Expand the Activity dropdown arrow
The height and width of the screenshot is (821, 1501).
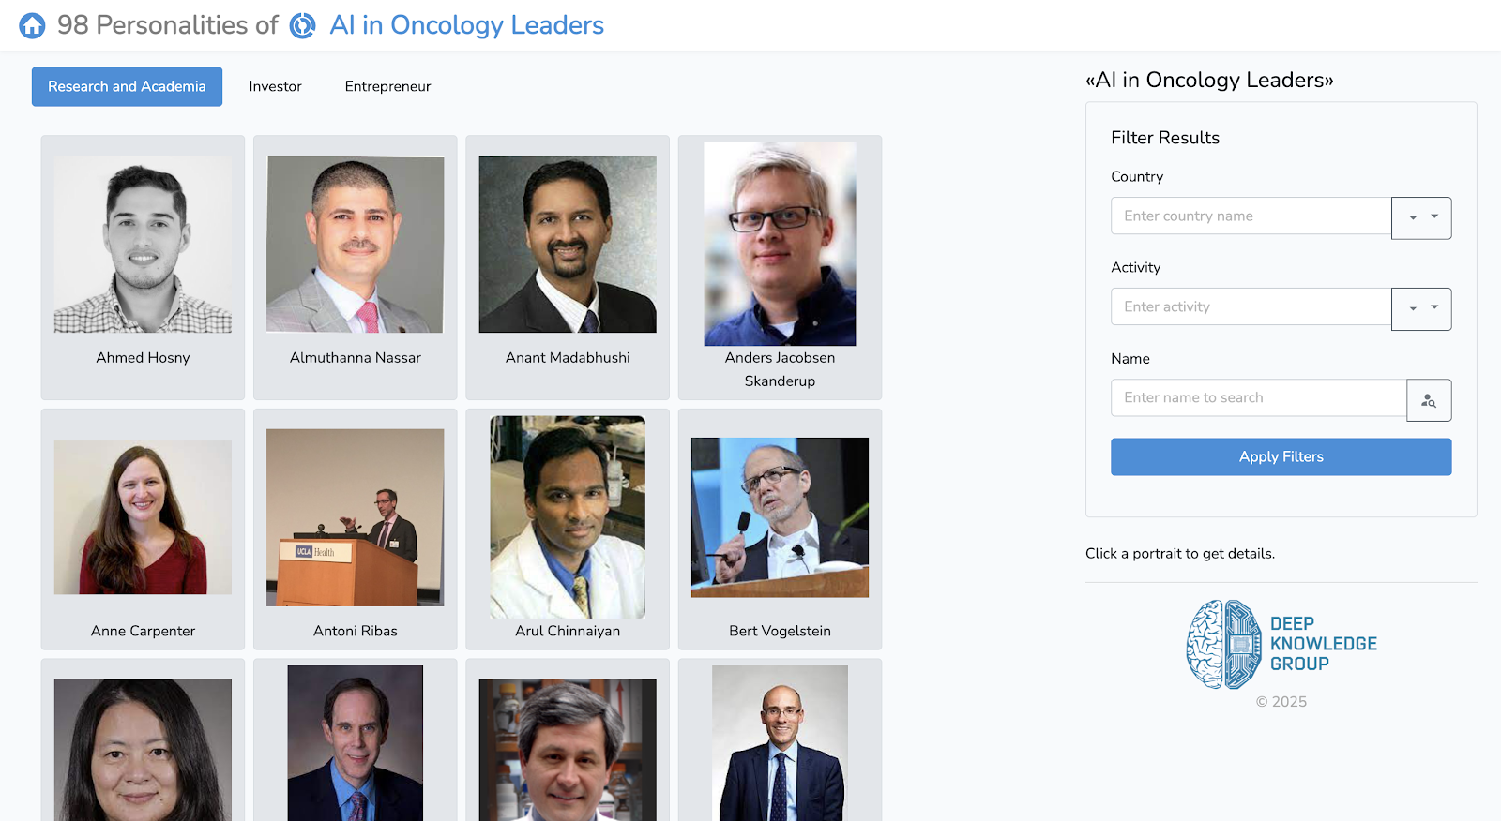pos(1421,308)
